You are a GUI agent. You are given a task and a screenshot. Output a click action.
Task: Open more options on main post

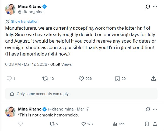[155, 6]
